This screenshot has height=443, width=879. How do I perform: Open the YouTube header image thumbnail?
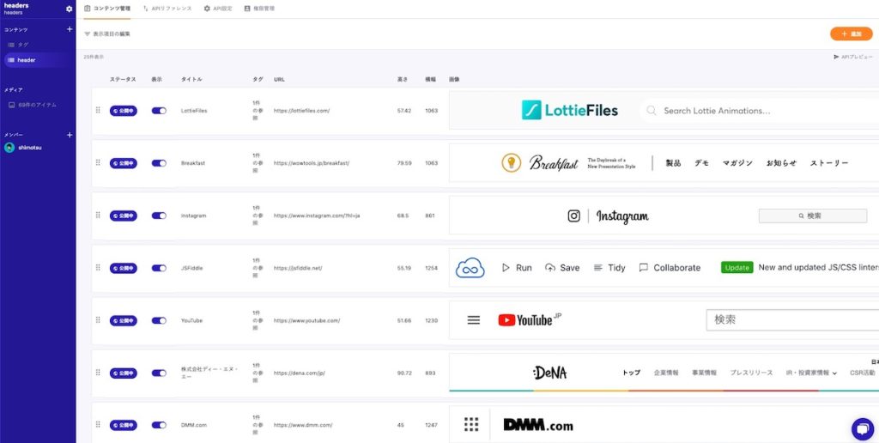click(x=664, y=320)
